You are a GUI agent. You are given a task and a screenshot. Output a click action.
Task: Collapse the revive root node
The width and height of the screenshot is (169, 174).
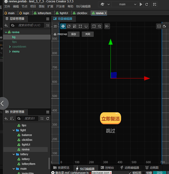click(x=6, y=32)
